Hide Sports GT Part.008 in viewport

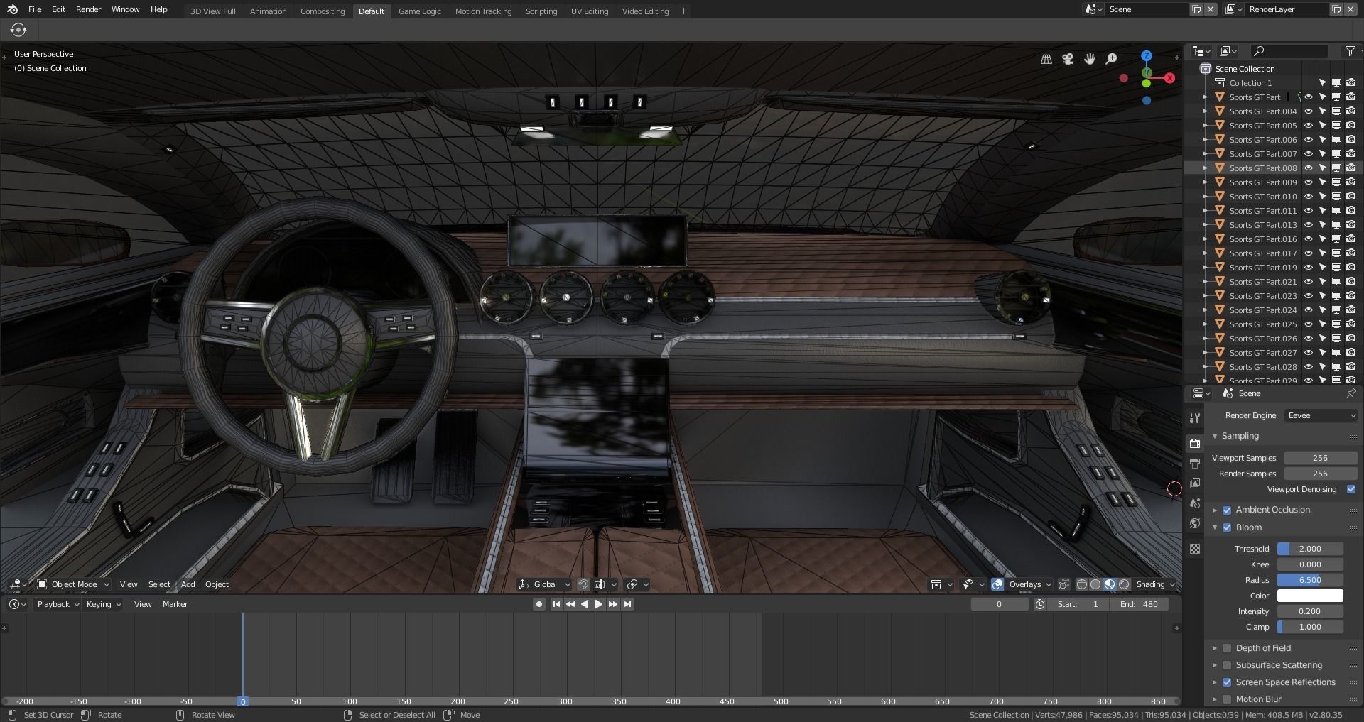[x=1308, y=168]
